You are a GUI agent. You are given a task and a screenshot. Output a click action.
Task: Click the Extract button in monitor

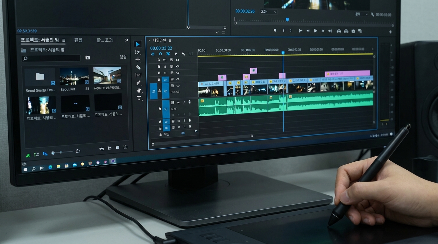[346, 31]
